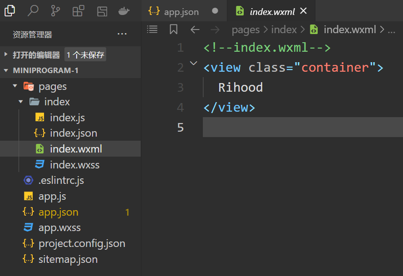Click the save layout icon in activity bar
The image size is (403, 276).
tap(102, 11)
